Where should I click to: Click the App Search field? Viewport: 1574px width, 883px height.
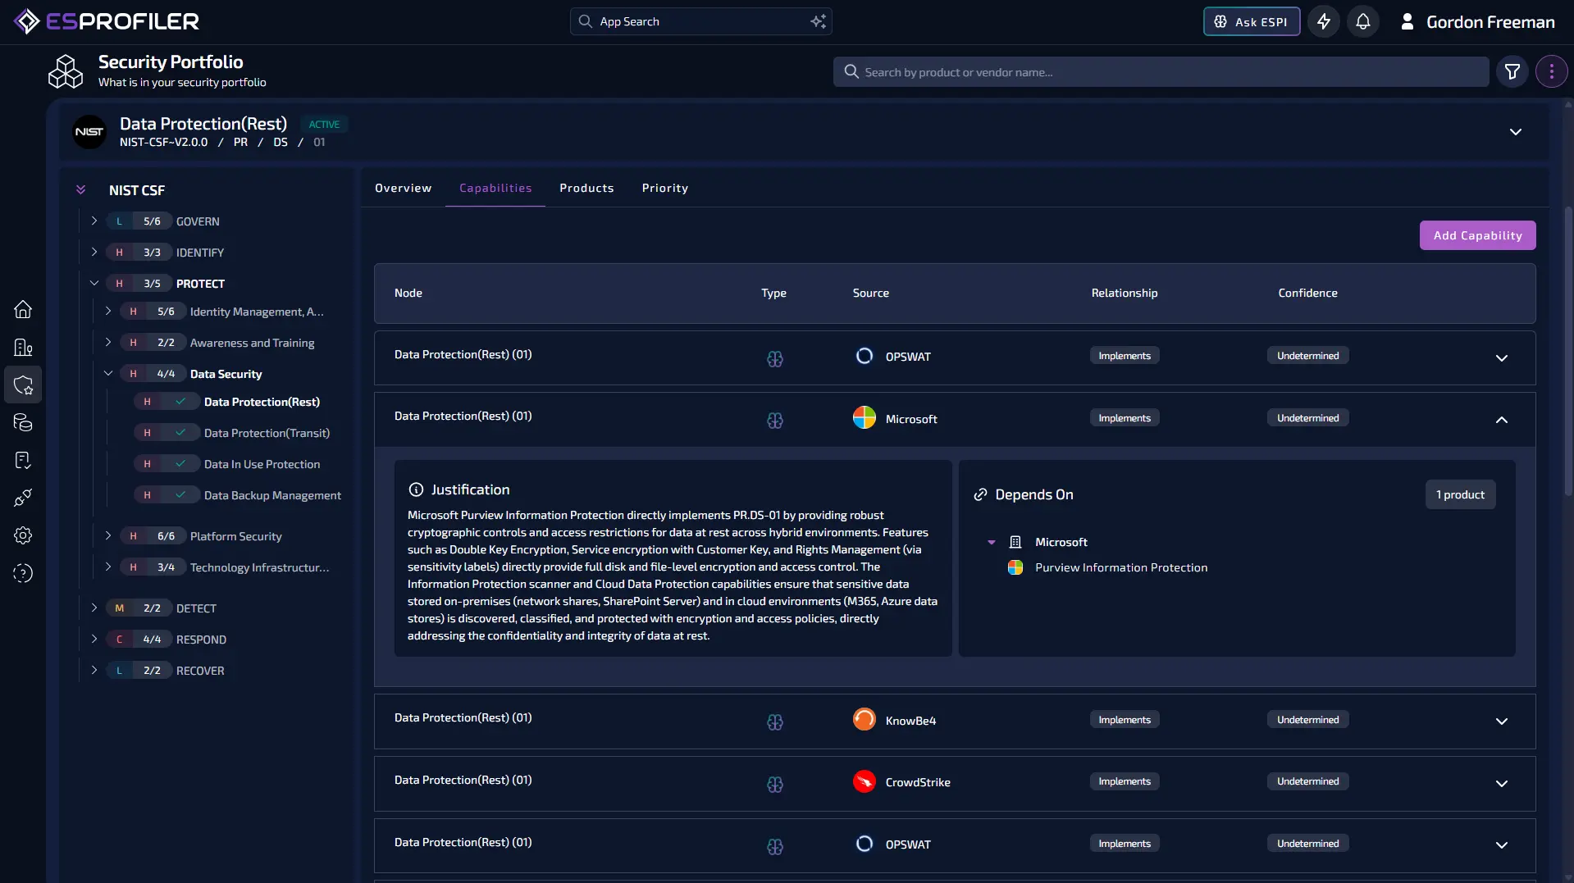[700, 21]
